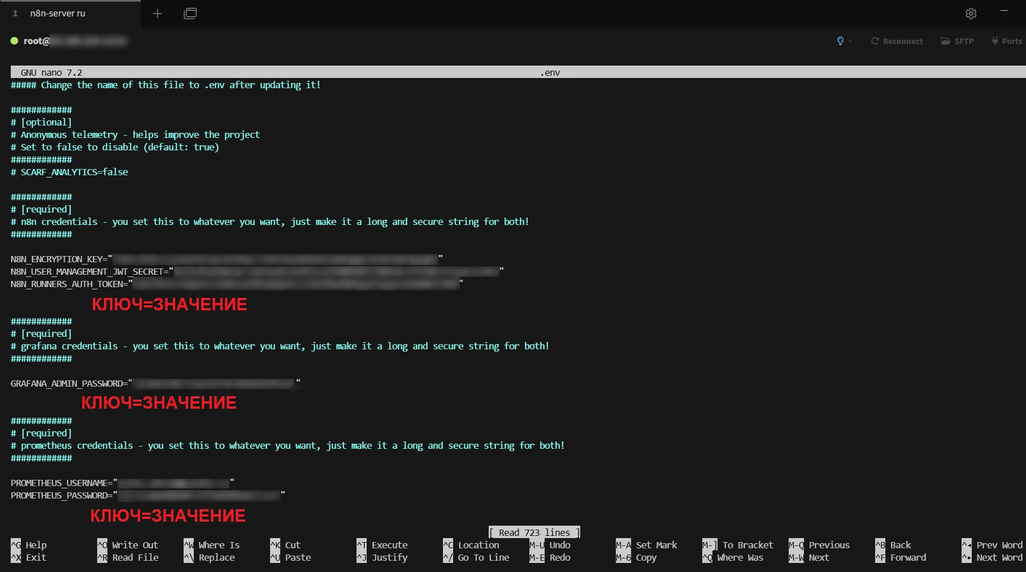Click Next Word shortcut label

pyautogui.click(x=999, y=557)
